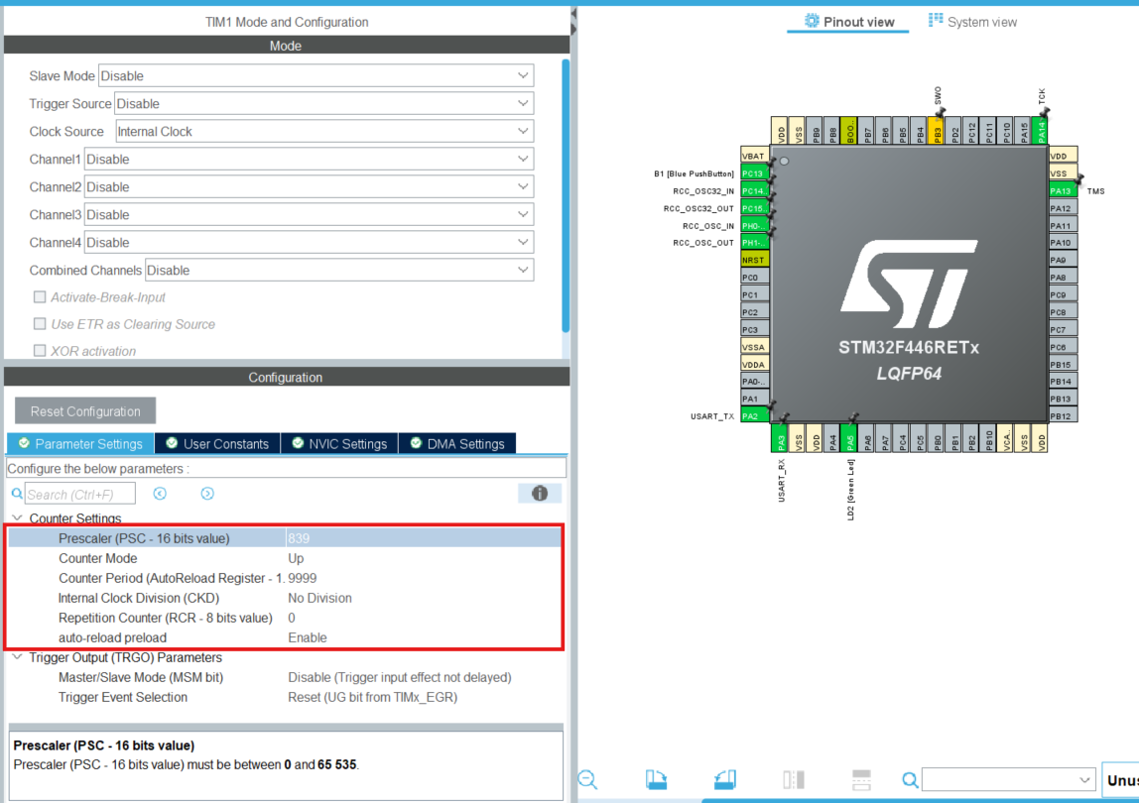Select the Counter Mode value Up
This screenshot has height=803, width=1139.
pyautogui.click(x=296, y=558)
